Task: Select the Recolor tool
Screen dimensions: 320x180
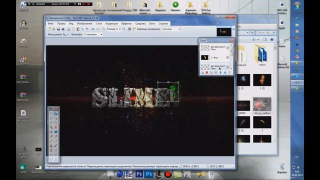Action: pos(55,145)
